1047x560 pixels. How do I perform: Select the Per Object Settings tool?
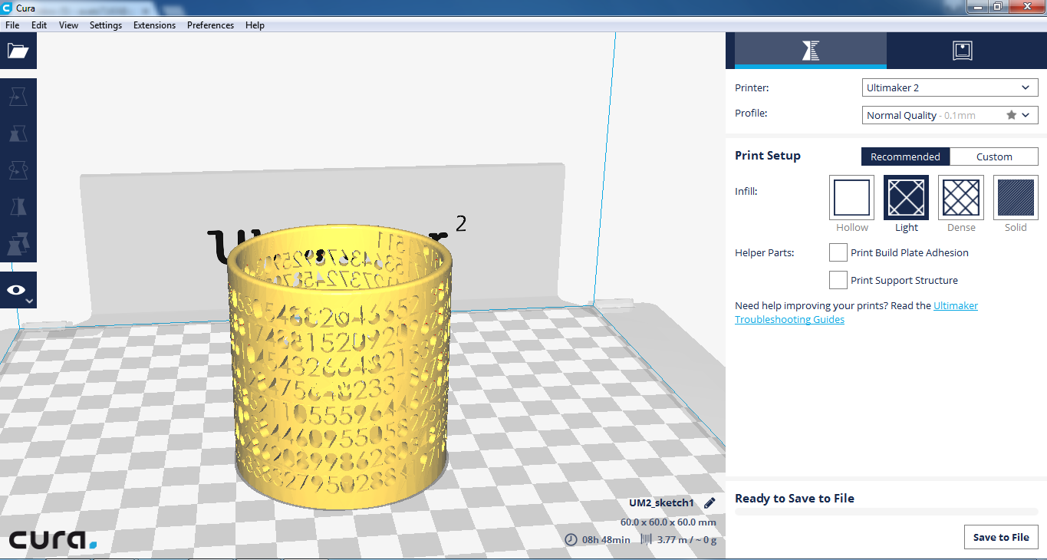pyautogui.click(x=18, y=243)
